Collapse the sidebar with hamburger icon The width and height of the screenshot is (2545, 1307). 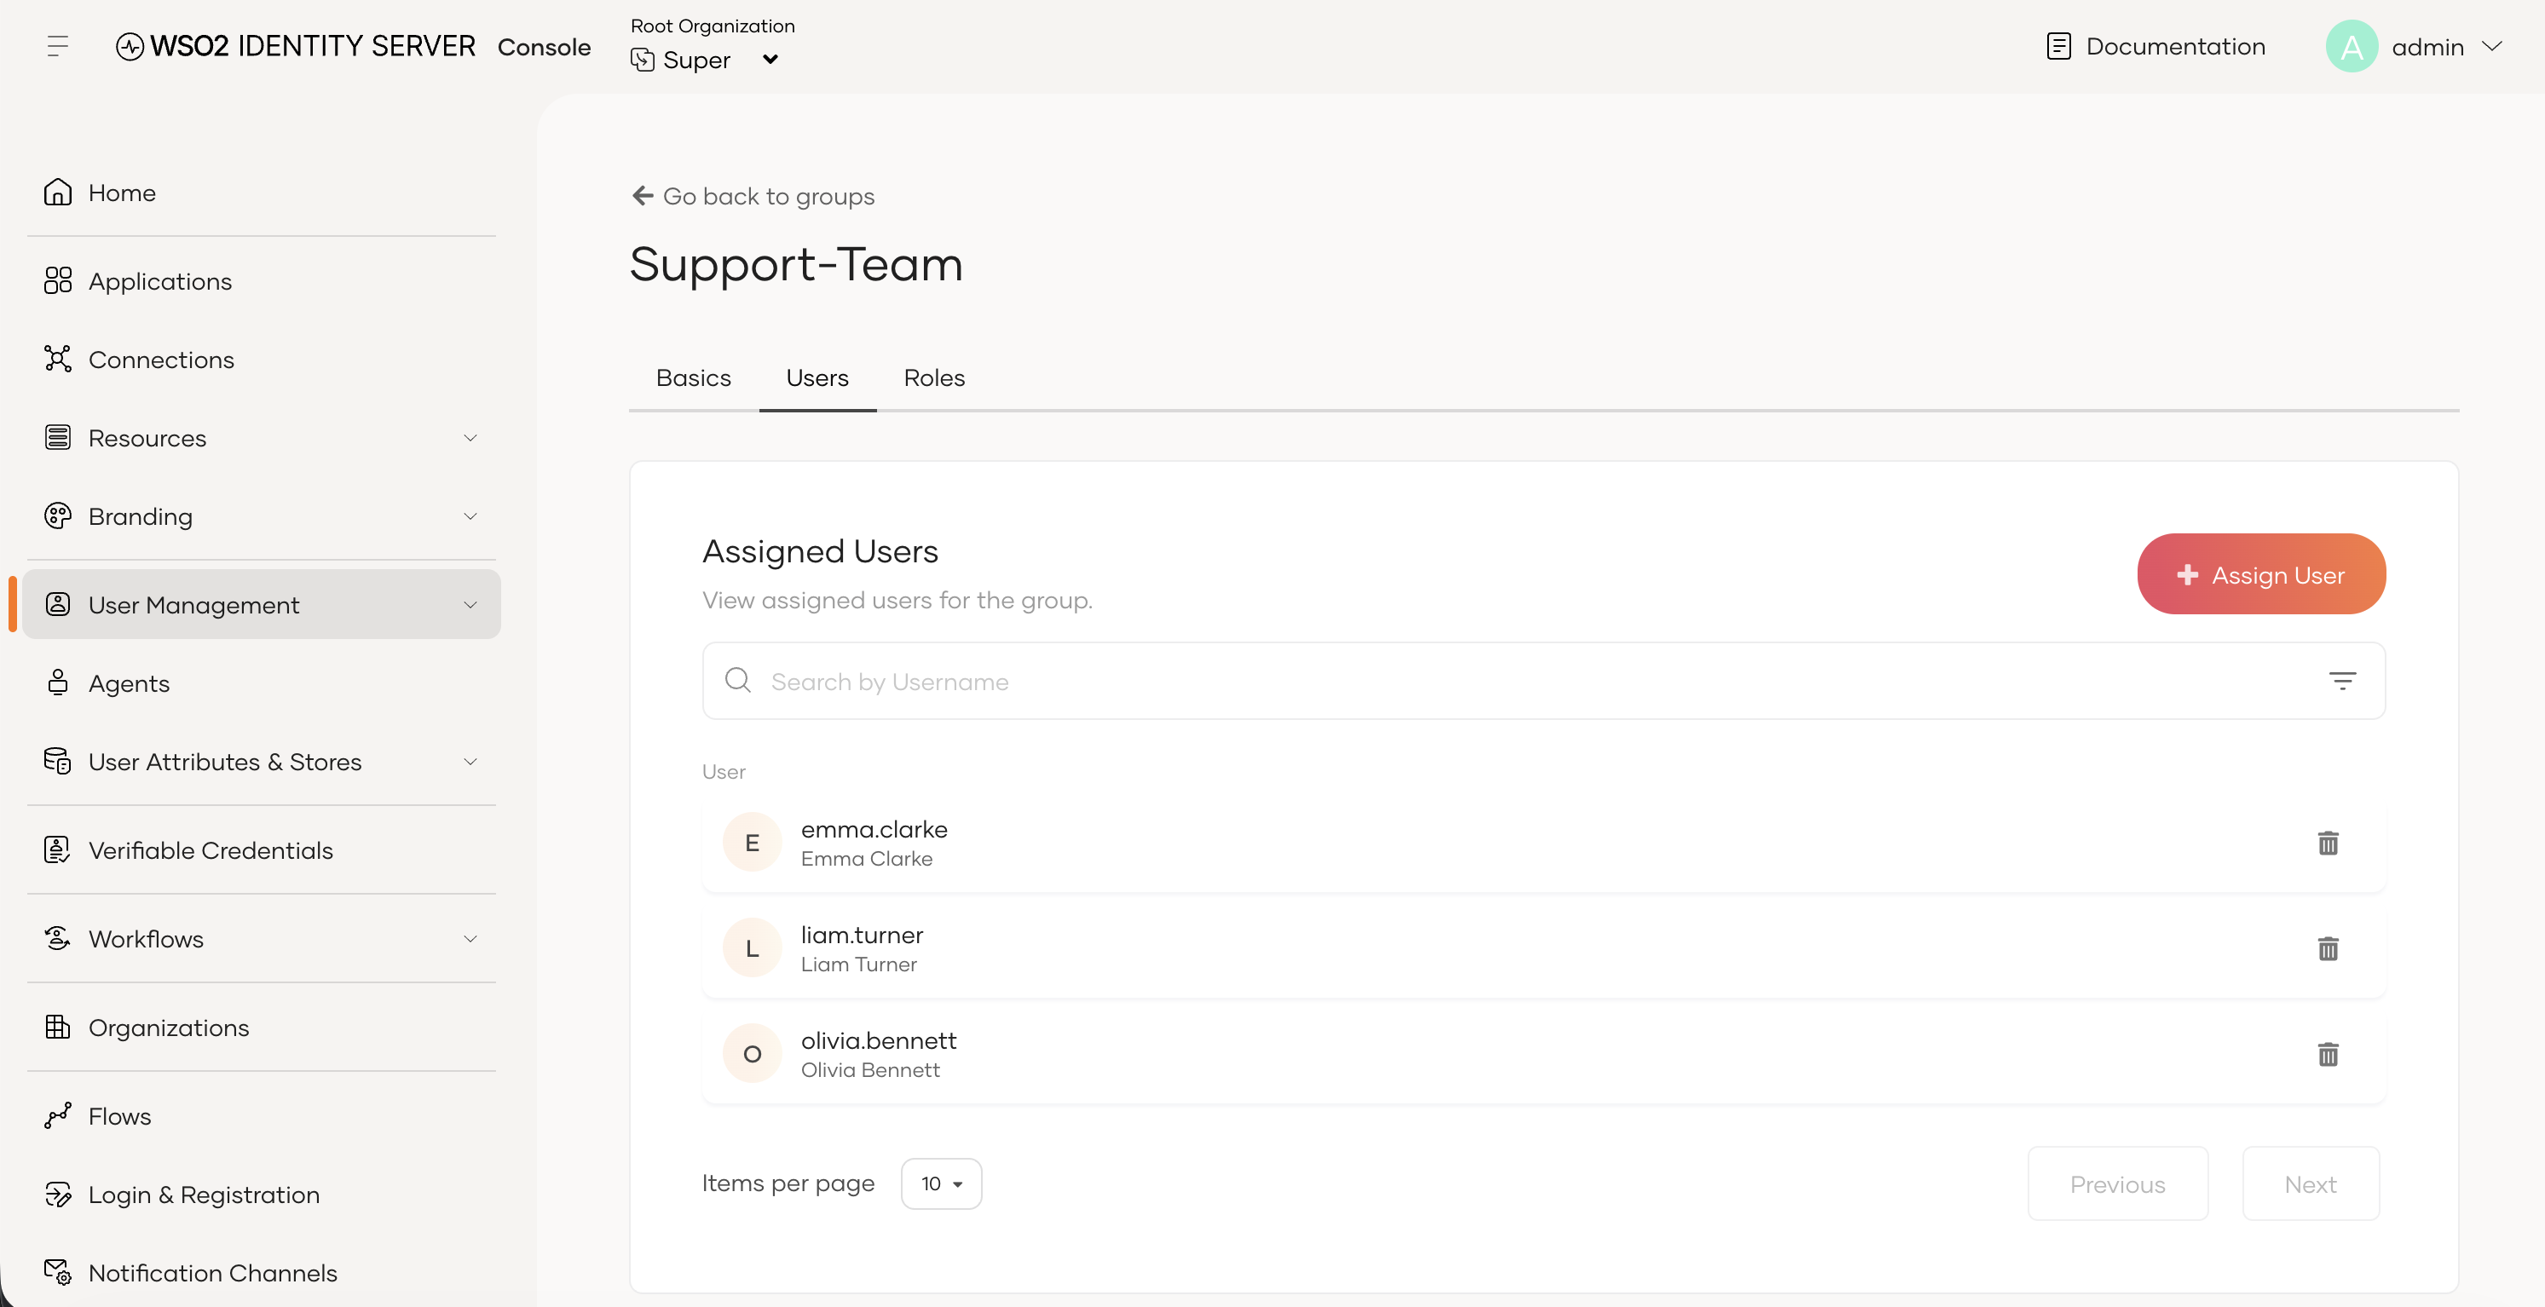pyautogui.click(x=57, y=45)
